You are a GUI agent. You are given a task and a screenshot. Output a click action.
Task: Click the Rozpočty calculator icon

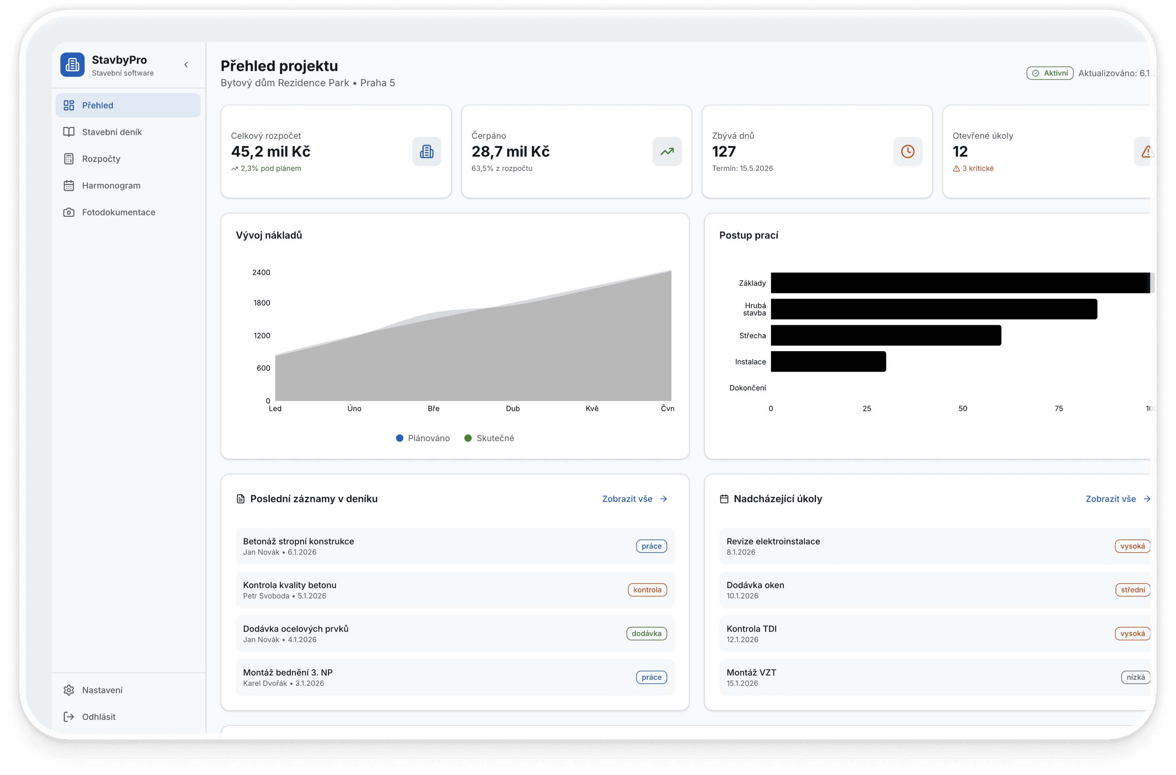(69, 159)
